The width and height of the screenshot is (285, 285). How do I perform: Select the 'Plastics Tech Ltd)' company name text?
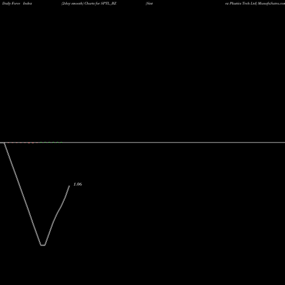243,3
